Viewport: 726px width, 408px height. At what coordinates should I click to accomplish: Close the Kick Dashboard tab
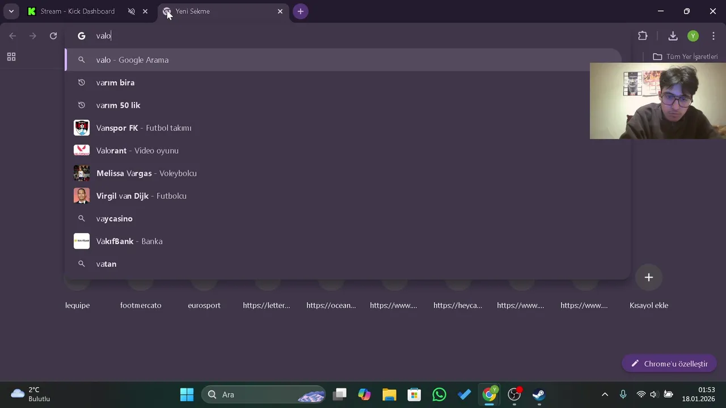(145, 11)
